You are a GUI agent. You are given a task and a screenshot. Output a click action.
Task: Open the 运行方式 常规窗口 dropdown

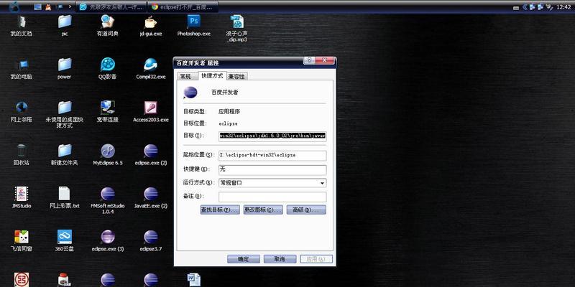pos(272,183)
